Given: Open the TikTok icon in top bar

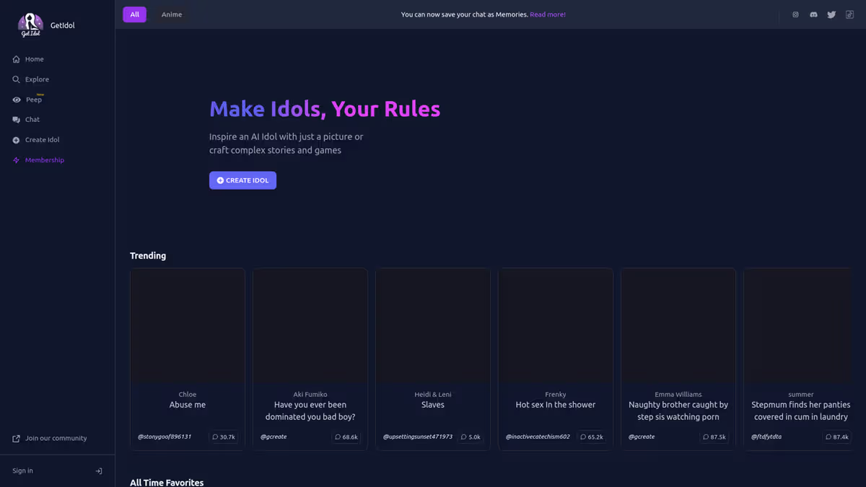Looking at the screenshot, I should (849, 14).
